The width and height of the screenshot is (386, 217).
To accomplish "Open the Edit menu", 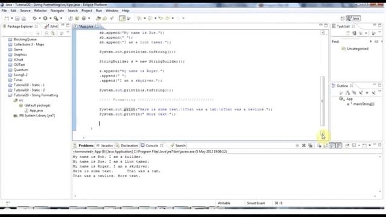I will pyautogui.click(x=13, y=11).
